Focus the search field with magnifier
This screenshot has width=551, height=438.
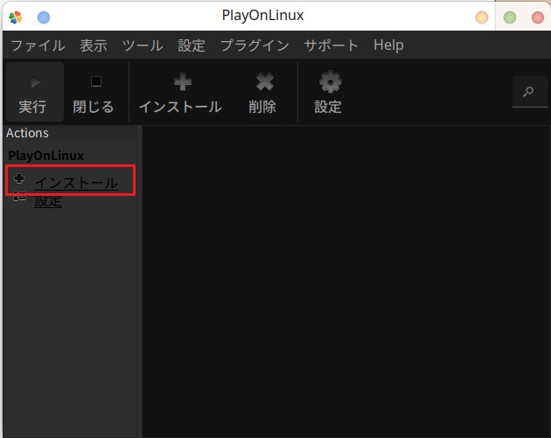(529, 92)
